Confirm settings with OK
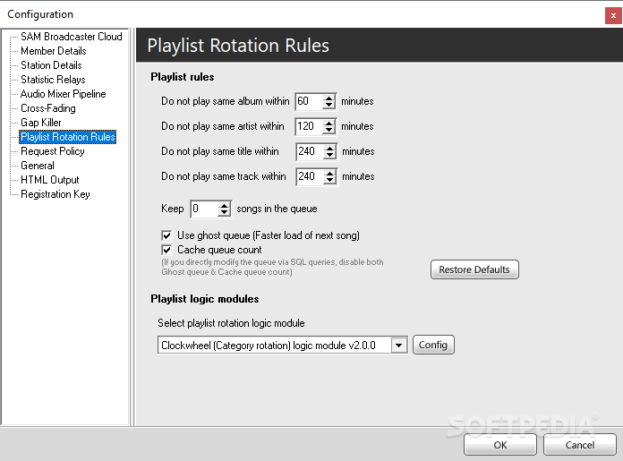 tap(500, 445)
